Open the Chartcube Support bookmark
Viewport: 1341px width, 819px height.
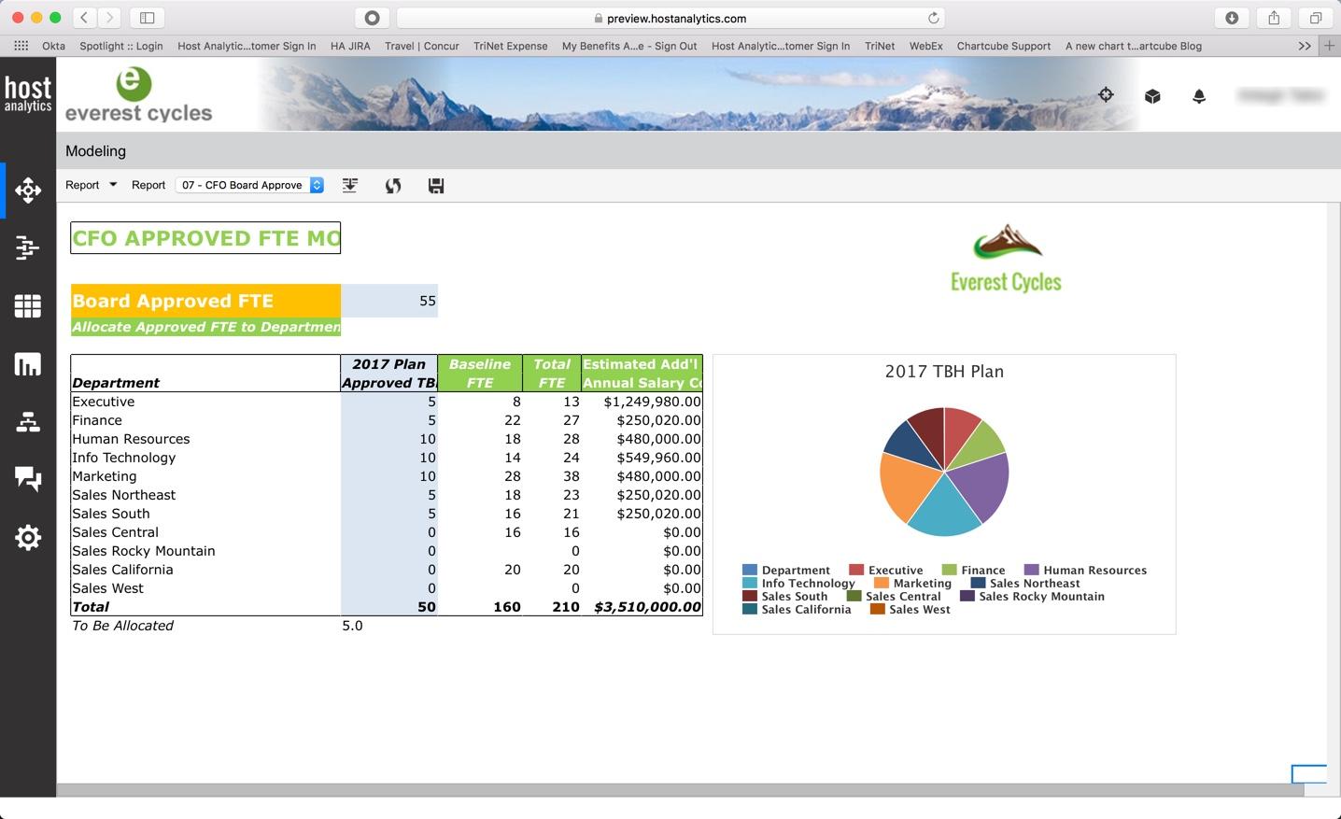coord(1003,46)
